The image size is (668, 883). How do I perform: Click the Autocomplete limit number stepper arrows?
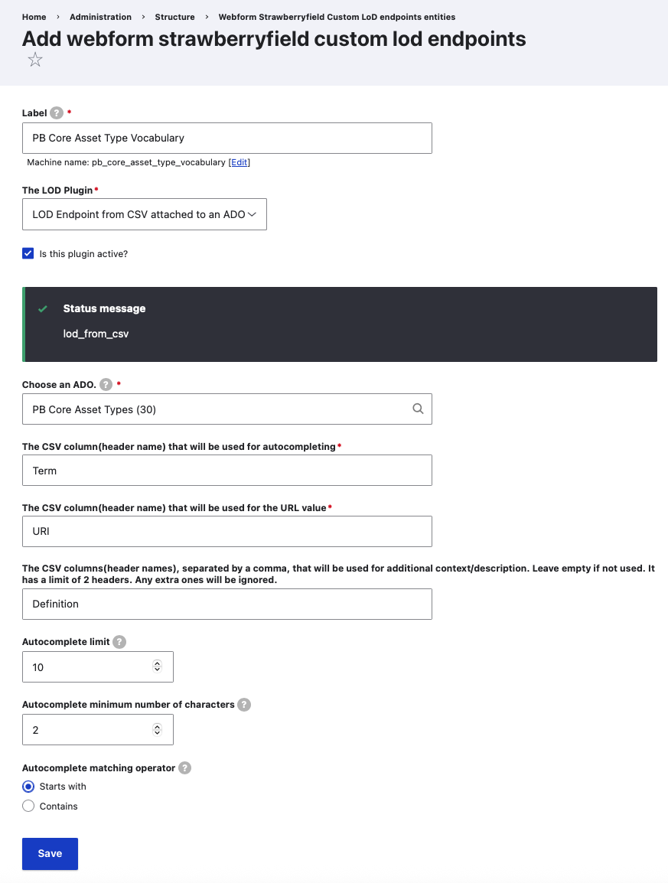click(x=158, y=666)
